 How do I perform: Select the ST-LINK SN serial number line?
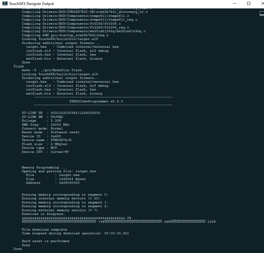pos(61,113)
